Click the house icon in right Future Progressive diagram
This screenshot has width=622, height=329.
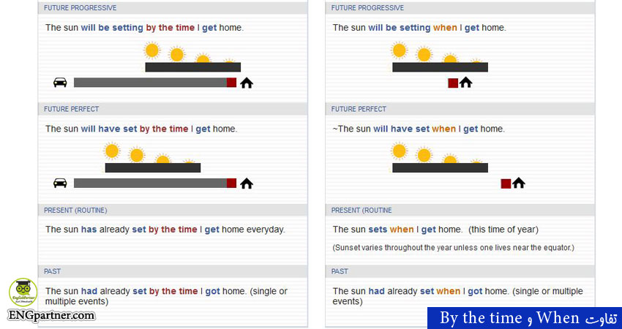click(x=466, y=83)
